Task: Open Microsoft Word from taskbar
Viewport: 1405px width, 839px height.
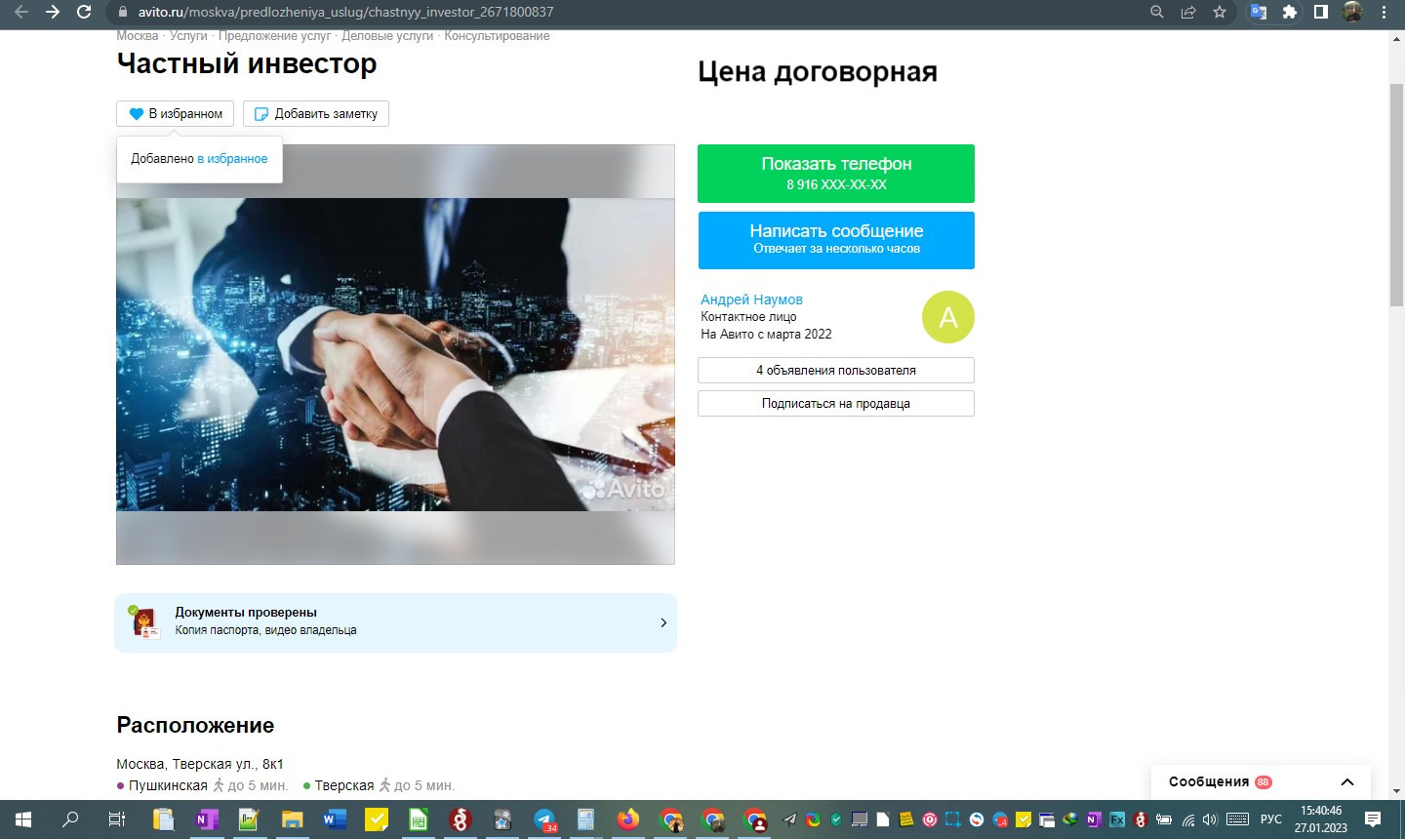Action: tap(335, 819)
